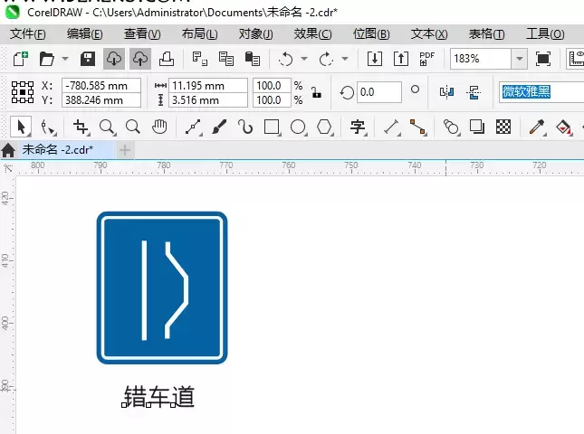
Task: Open the 对象(J) menu
Action: point(256,33)
